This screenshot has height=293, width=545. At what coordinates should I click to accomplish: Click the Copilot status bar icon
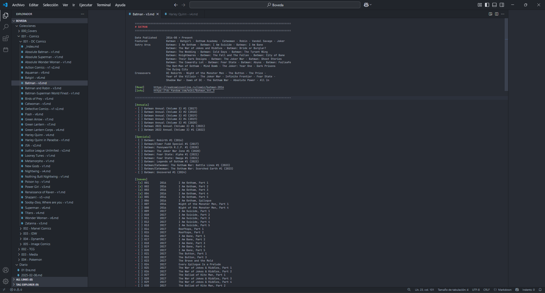coord(517,290)
